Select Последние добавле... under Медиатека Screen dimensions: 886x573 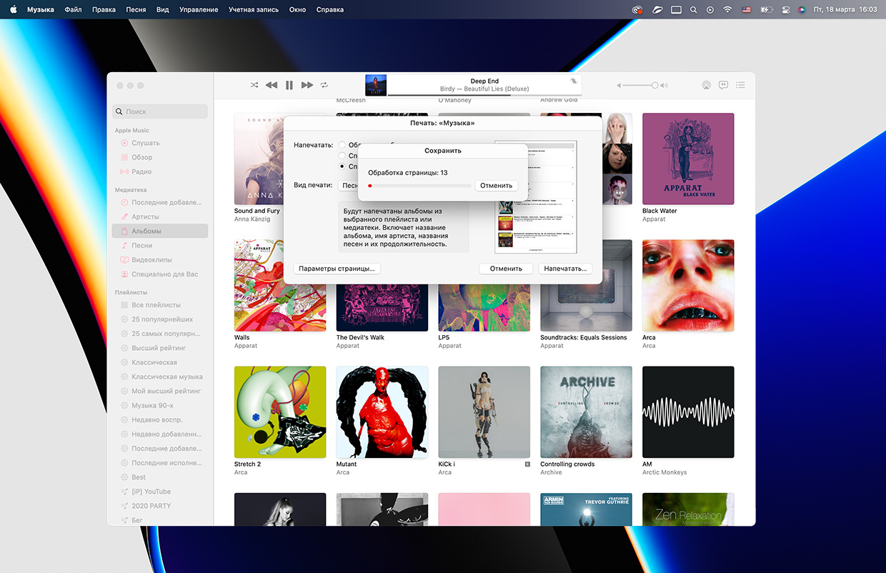pos(161,202)
